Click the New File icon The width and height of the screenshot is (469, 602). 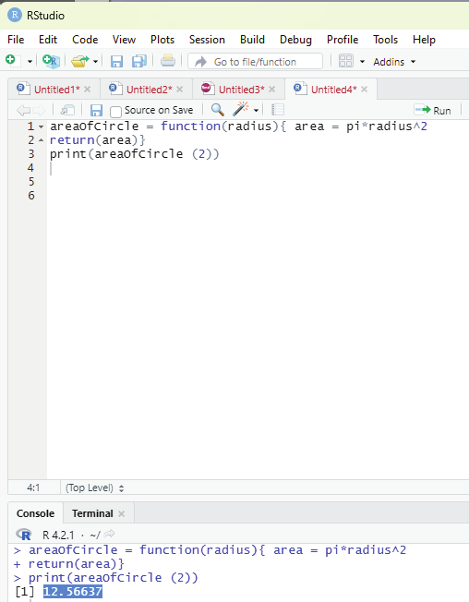[x=13, y=61]
